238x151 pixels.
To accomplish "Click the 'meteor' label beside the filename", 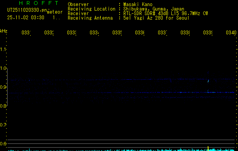I will coord(54,12).
